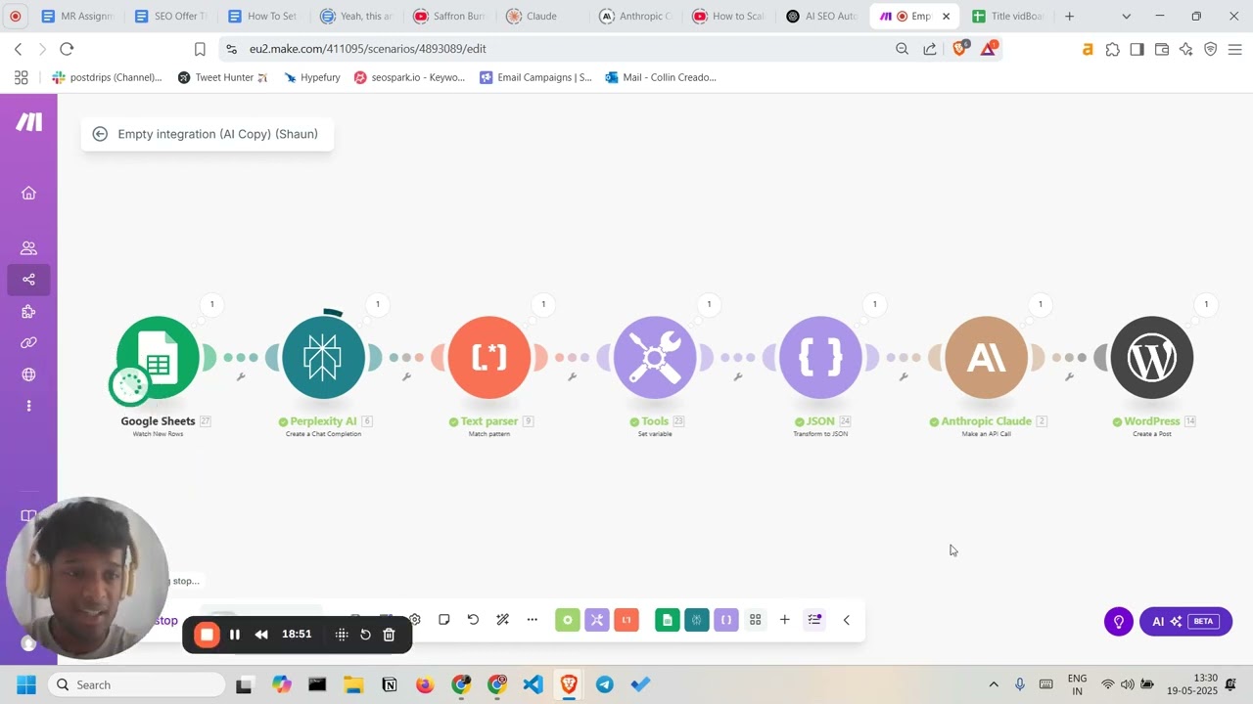This screenshot has height=704, width=1253.
Task: Click green flow control toolbar icon
Action: [x=568, y=620]
